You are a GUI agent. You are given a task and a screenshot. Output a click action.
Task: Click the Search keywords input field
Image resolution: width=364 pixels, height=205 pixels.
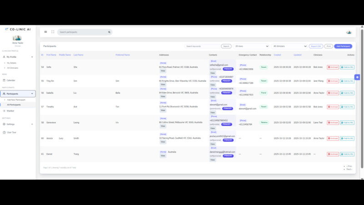click(202, 46)
